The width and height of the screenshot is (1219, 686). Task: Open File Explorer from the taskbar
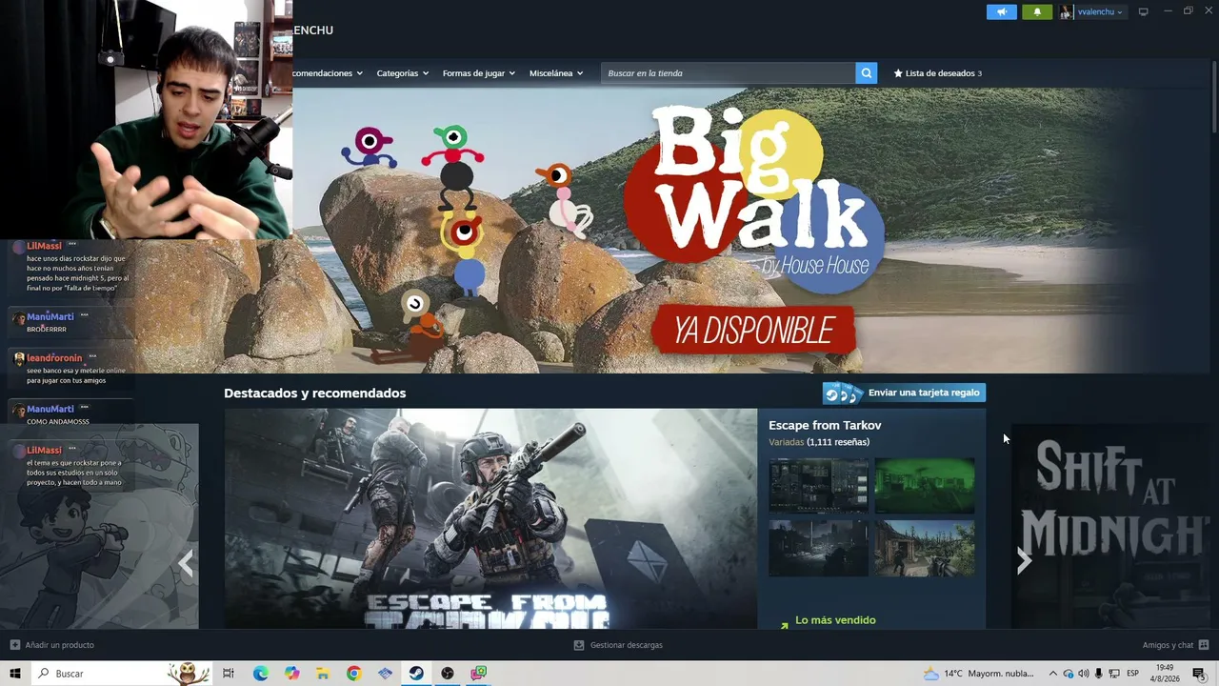pos(323,674)
